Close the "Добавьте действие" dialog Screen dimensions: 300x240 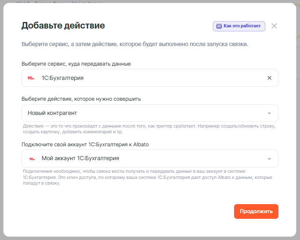pyautogui.click(x=274, y=26)
